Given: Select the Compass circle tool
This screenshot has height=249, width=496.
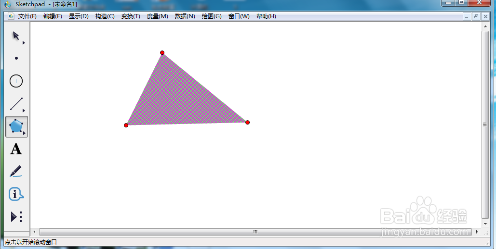Looking at the screenshot, I should [16, 81].
